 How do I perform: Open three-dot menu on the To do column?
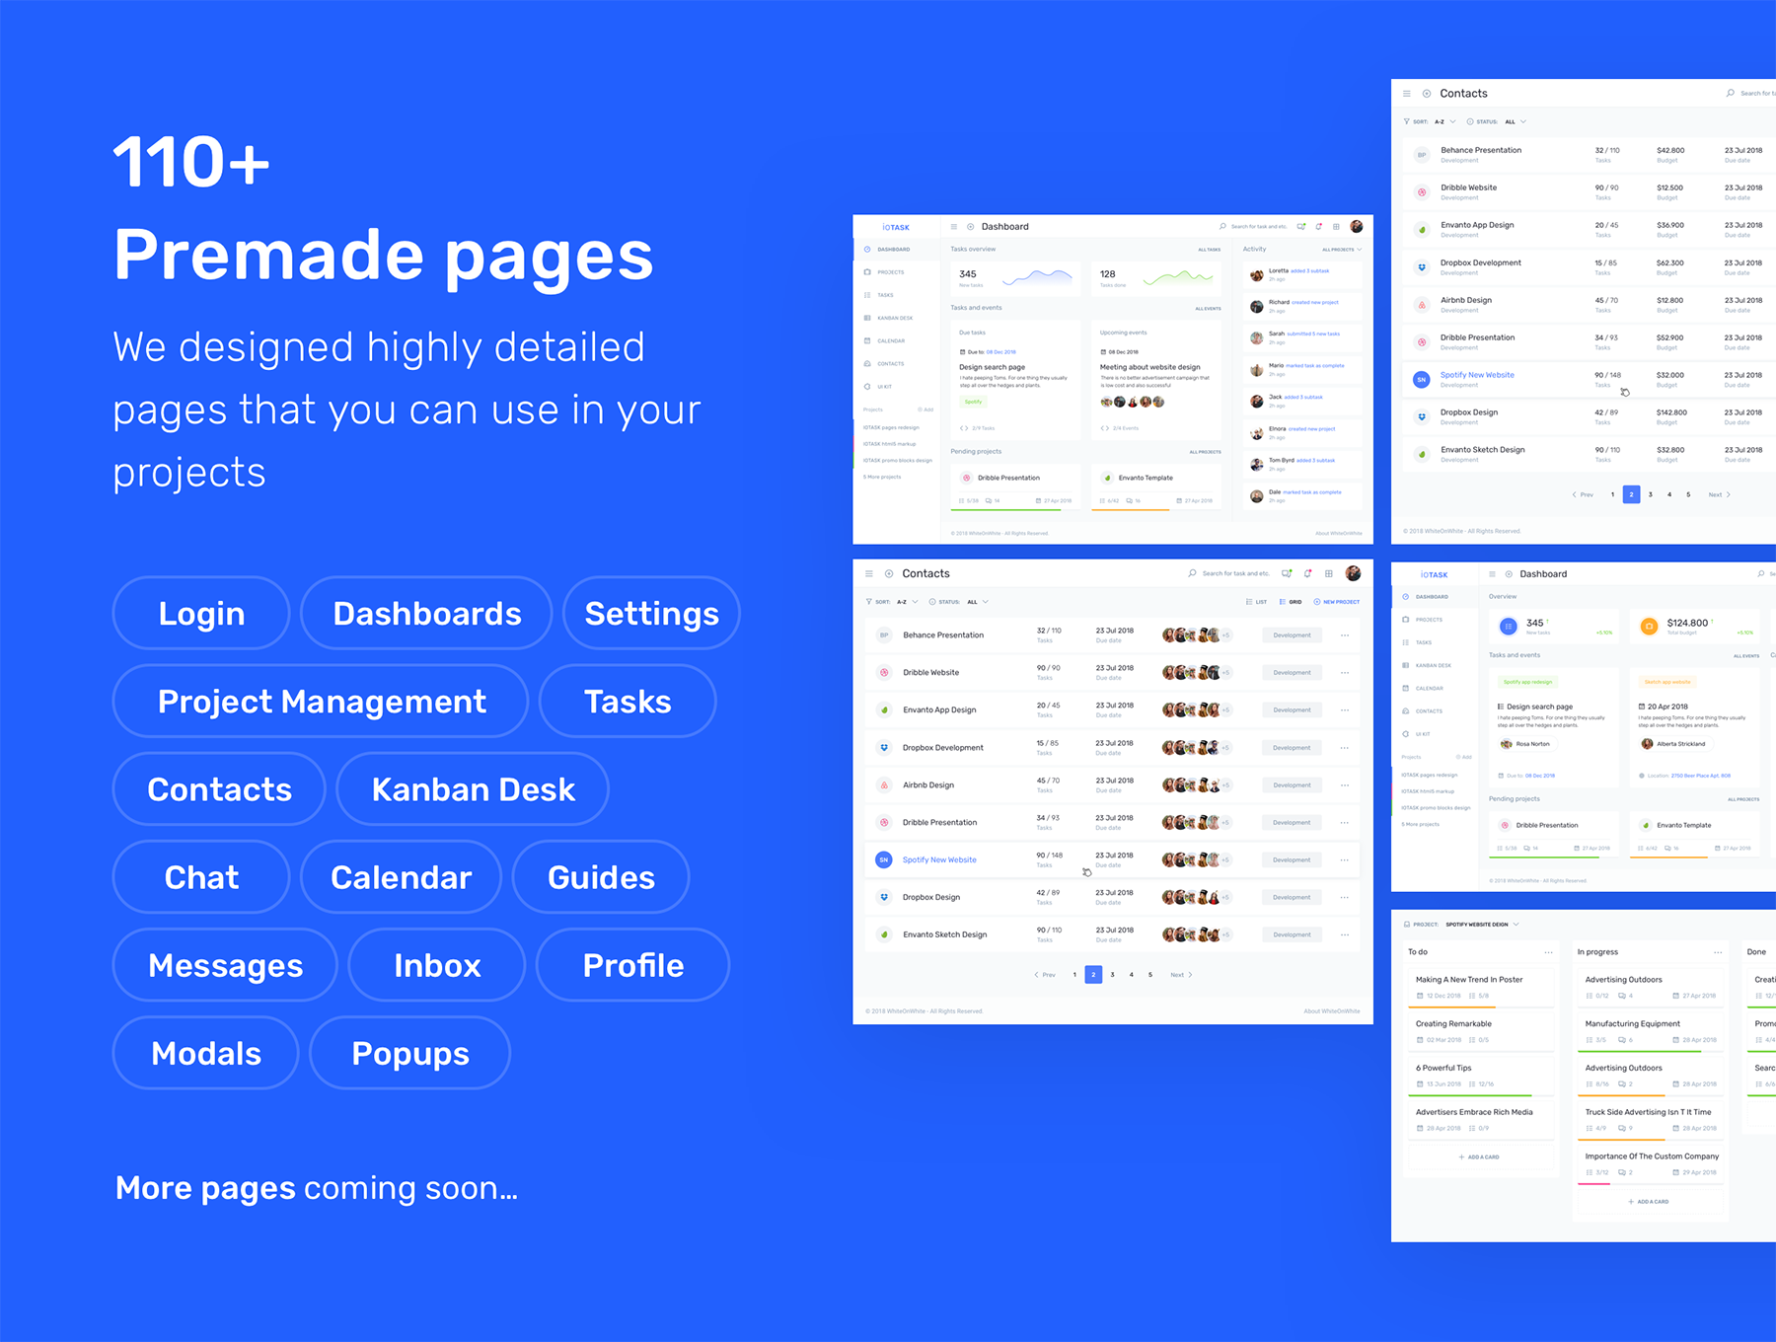click(1548, 952)
